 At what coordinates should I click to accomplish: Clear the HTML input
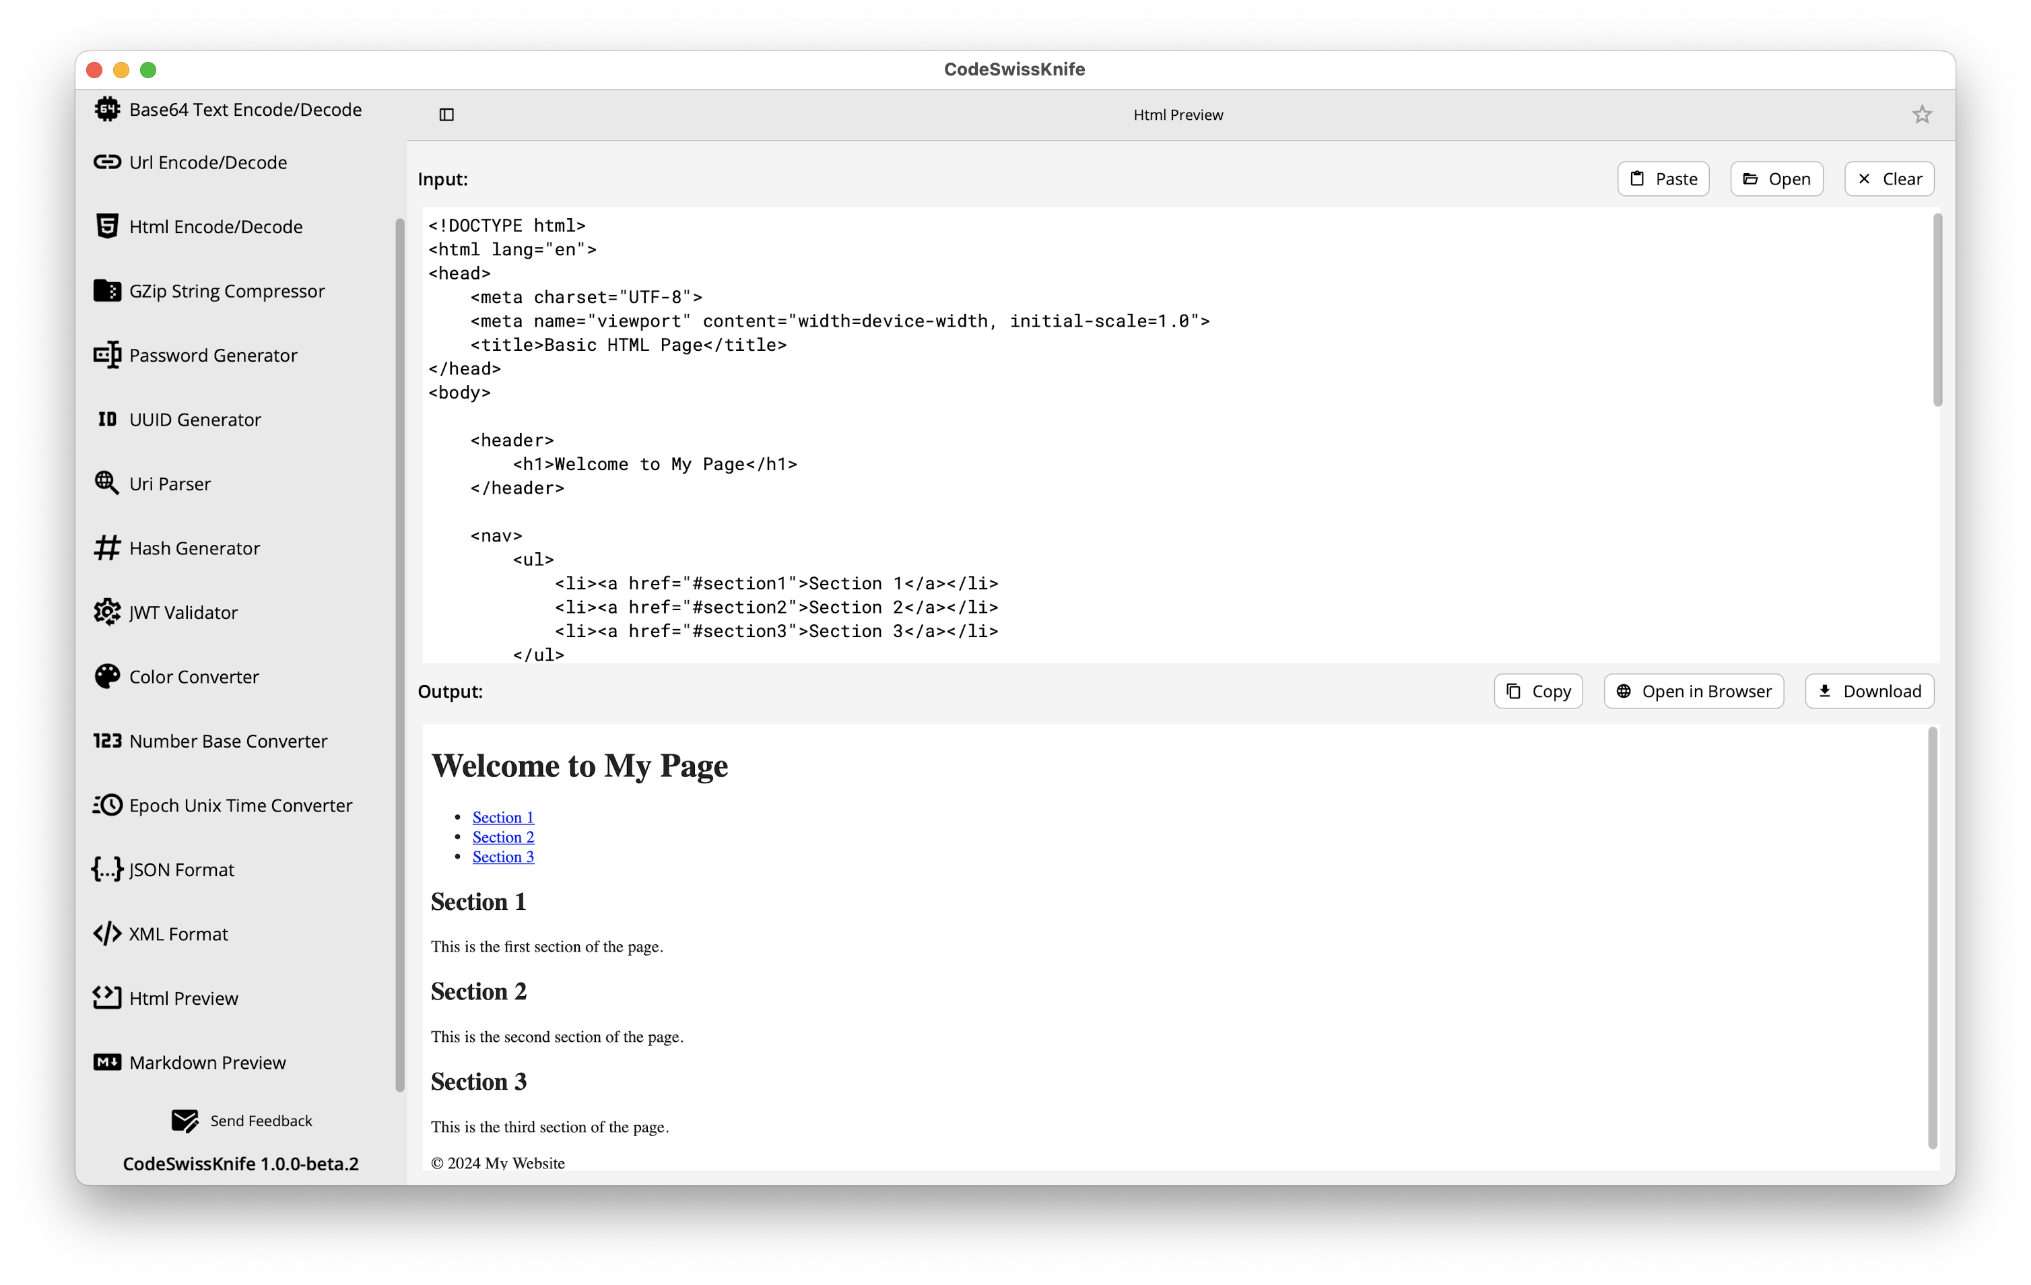[x=1888, y=179]
